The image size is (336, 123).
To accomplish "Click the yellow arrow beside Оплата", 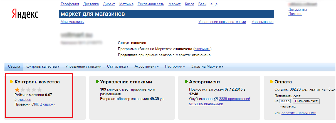I will (x=272, y=82).
